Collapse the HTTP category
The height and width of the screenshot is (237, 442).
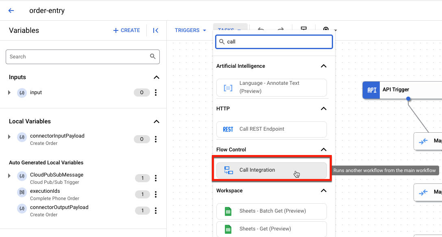(324, 109)
